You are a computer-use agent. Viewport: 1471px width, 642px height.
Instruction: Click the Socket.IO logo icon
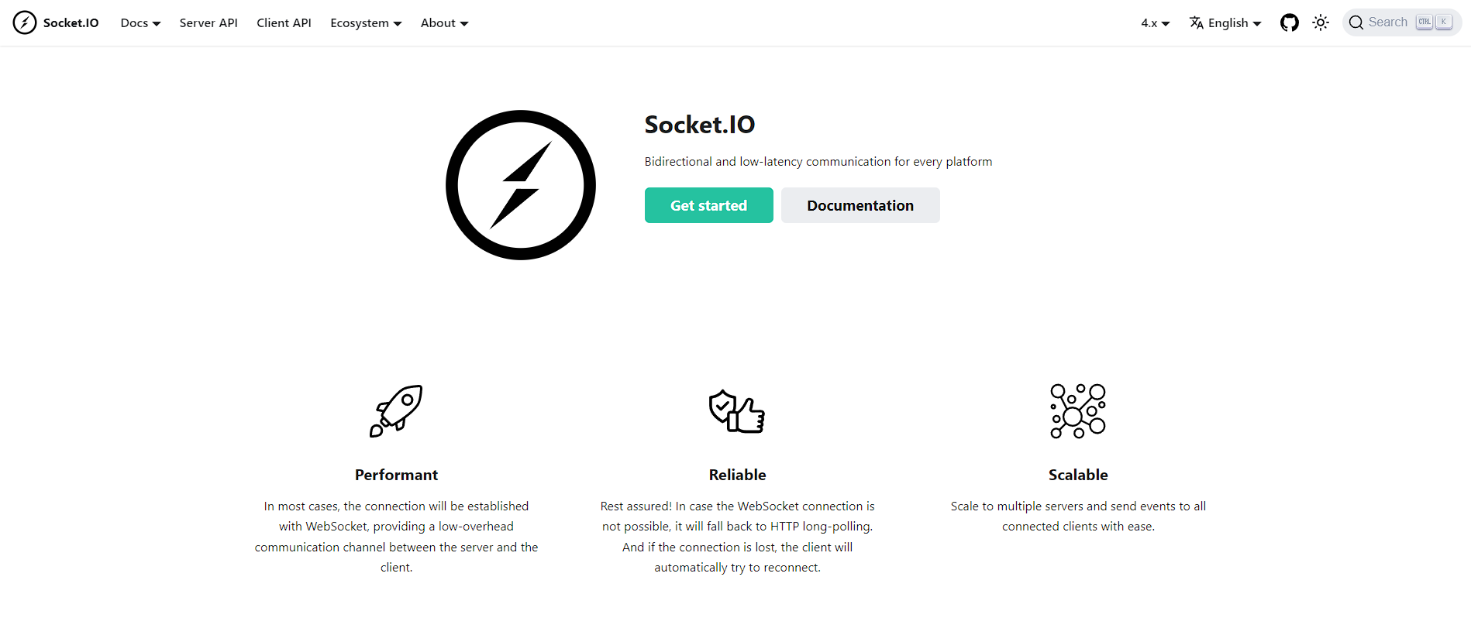coord(25,22)
